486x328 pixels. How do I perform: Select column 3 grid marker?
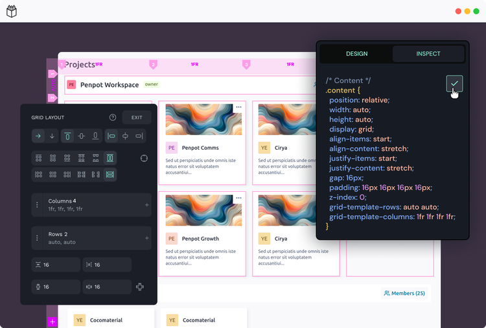tap(246, 64)
